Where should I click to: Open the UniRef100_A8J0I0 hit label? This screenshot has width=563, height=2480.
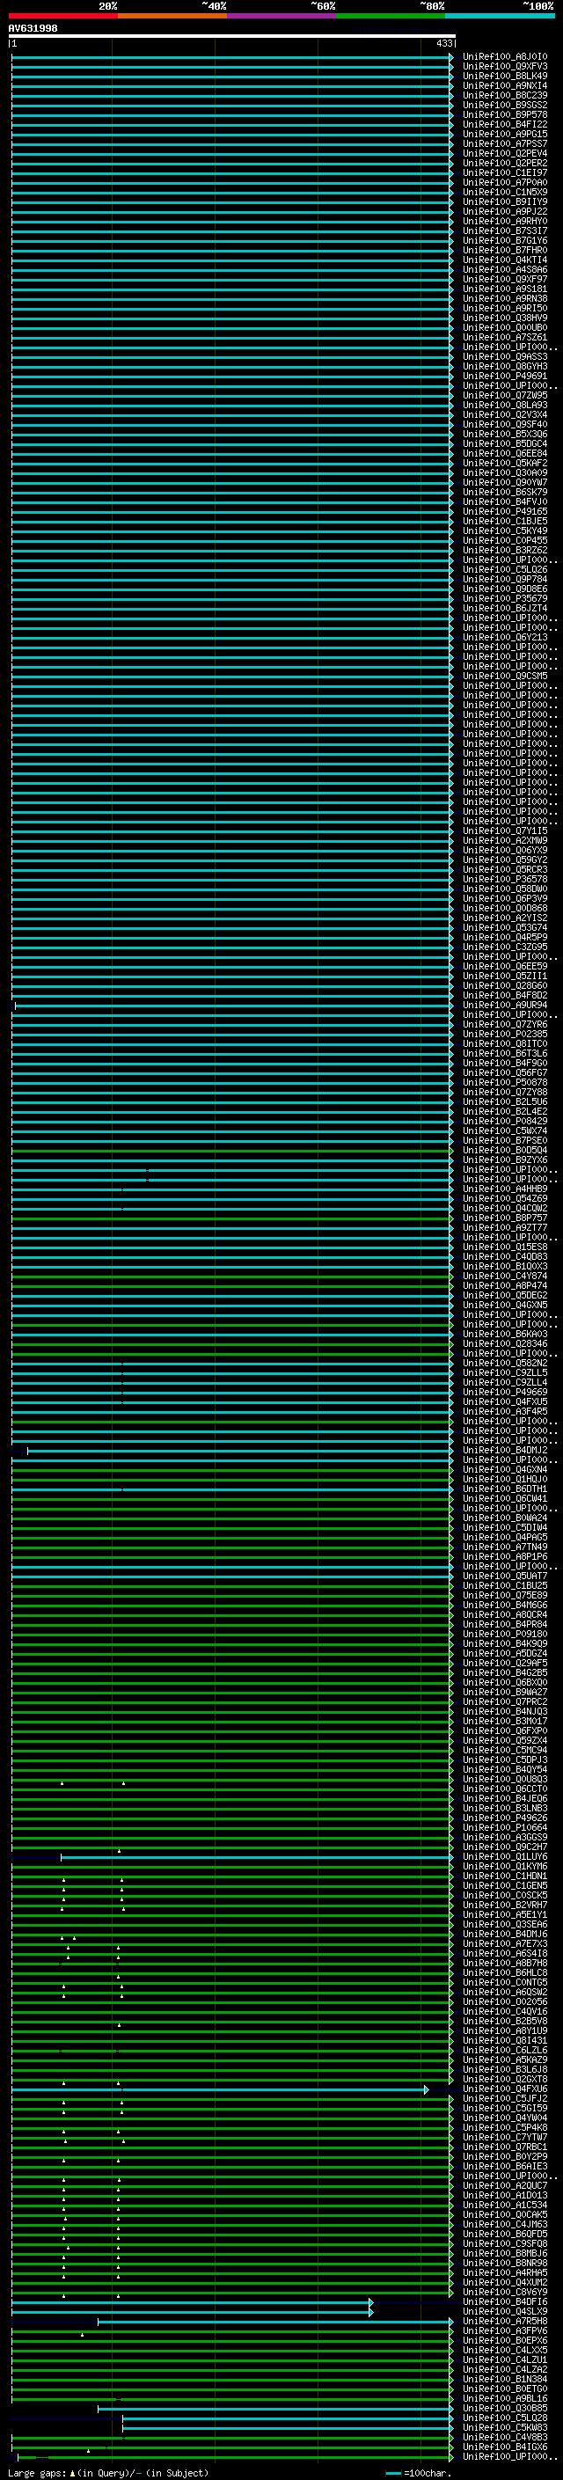tap(504, 57)
